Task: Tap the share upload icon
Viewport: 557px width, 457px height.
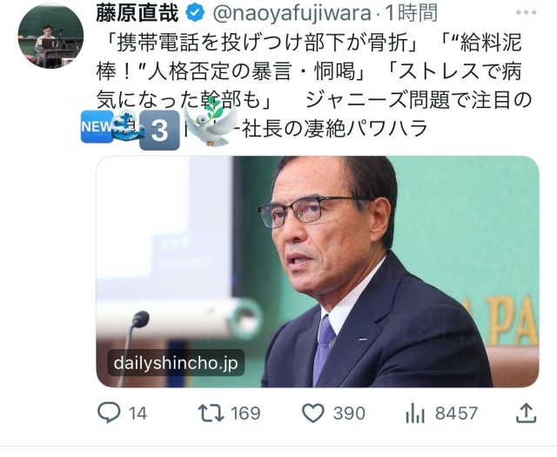Action: click(x=526, y=413)
